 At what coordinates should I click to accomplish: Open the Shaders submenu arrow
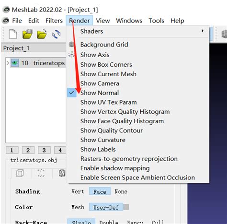203,31
